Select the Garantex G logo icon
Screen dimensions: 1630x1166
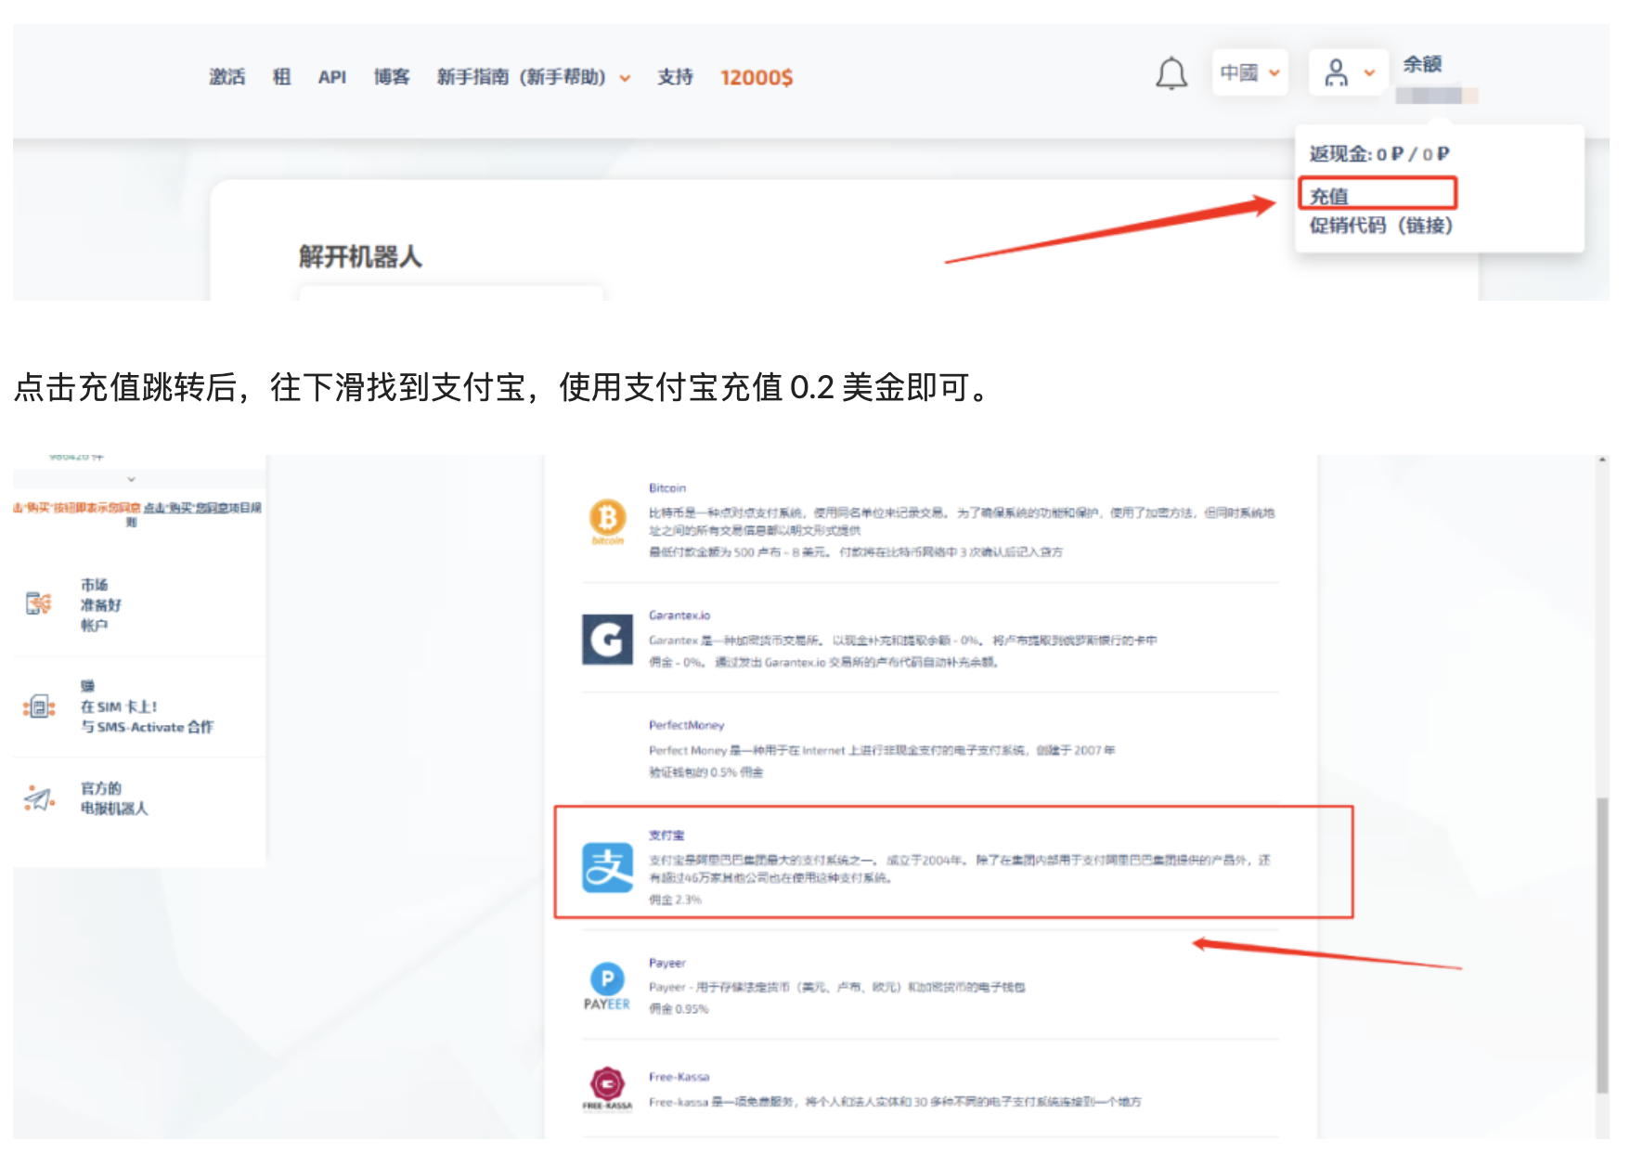607,640
